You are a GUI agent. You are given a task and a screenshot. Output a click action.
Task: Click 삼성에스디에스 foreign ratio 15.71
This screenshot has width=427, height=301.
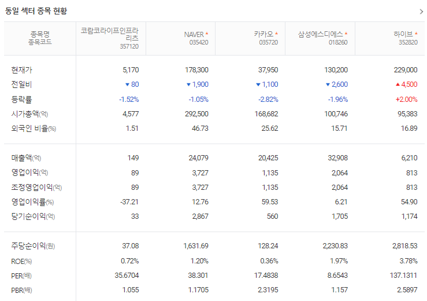(339, 129)
